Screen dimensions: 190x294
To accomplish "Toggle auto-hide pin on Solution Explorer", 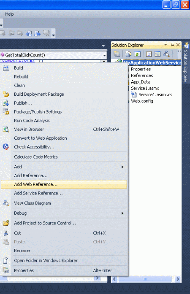I will pyautogui.click(x=172, y=45).
